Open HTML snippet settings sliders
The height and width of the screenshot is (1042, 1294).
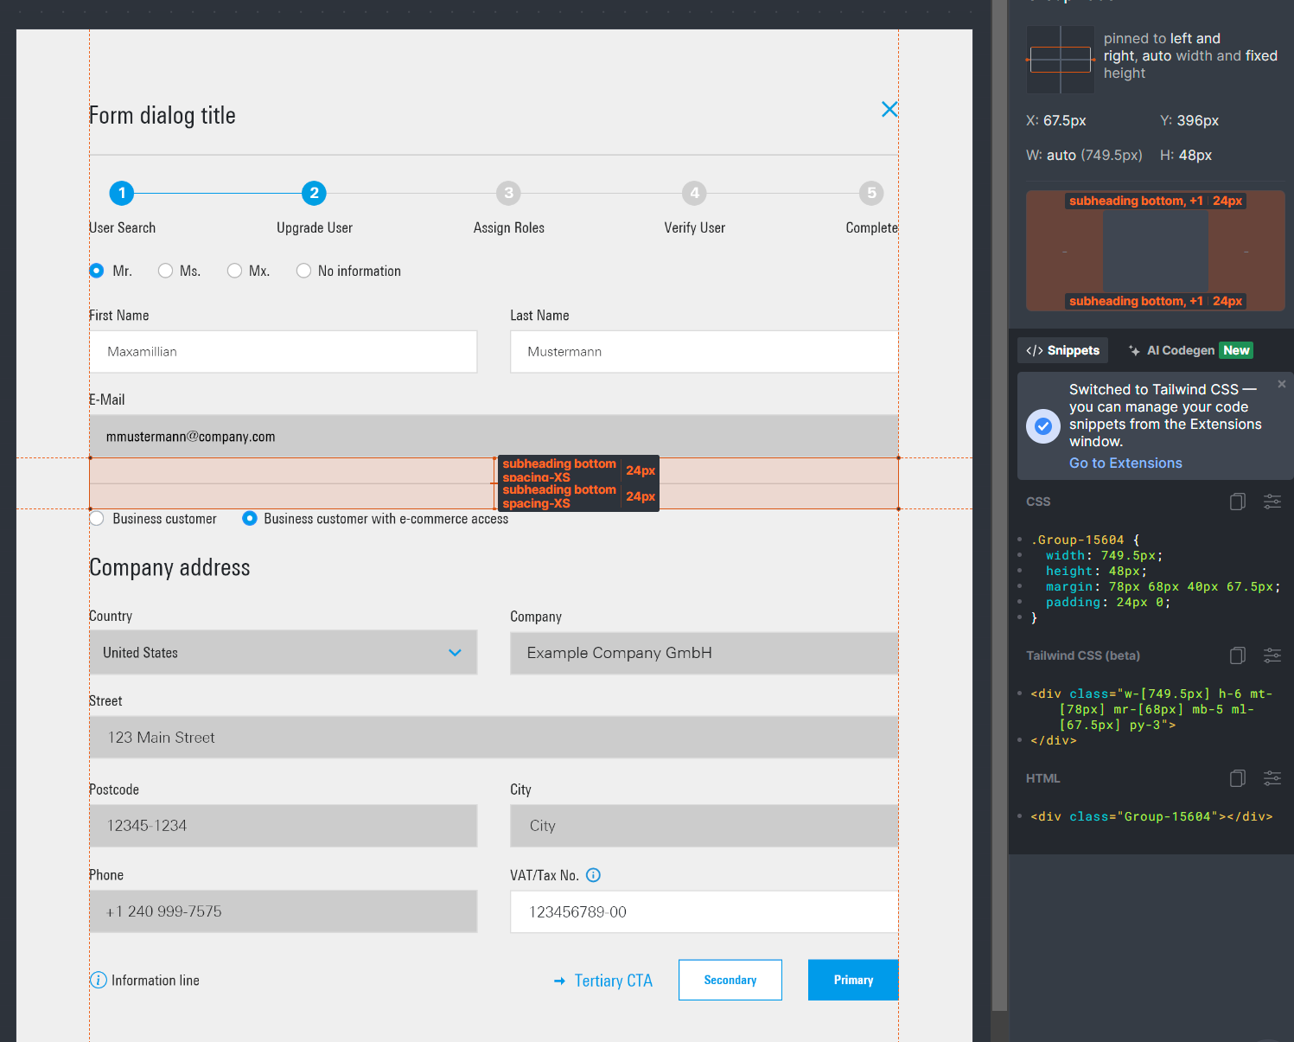point(1272,778)
